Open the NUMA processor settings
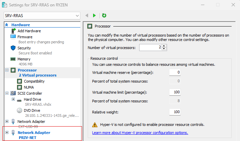This screenshot has width=240, height=141. tap(29, 87)
